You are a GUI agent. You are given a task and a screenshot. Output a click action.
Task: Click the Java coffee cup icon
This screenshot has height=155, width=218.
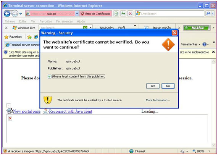click(x=45, y=111)
